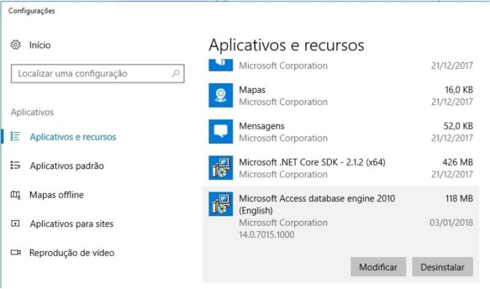Go to Aplicativos padrão settings page
Image resolution: width=490 pixels, height=289 pixels.
click(67, 166)
